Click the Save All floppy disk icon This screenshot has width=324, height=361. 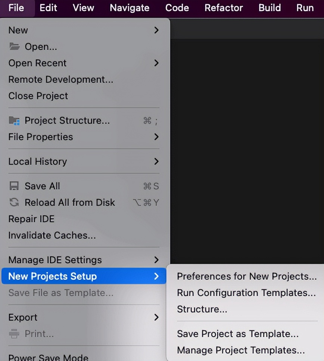pyautogui.click(x=14, y=186)
